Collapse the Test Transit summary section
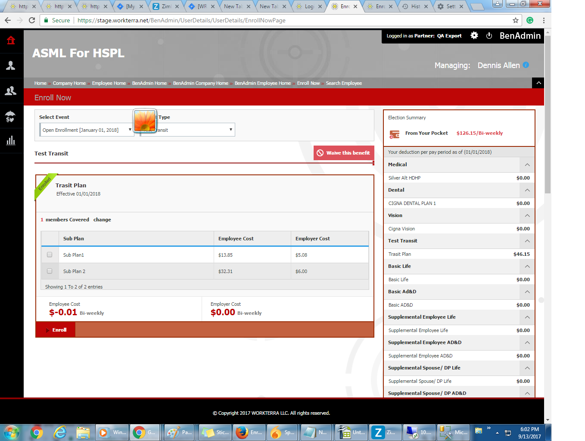 pyautogui.click(x=527, y=241)
